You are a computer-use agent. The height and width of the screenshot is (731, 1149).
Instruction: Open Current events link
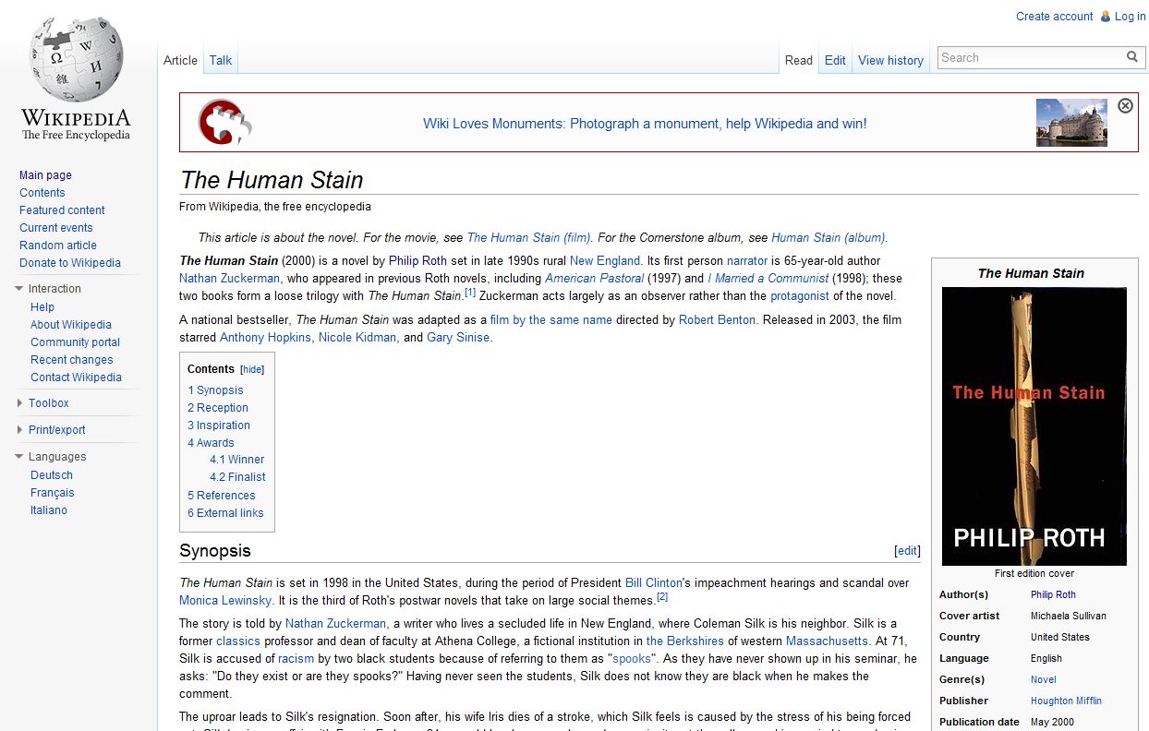pyautogui.click(x=56, y=228)
